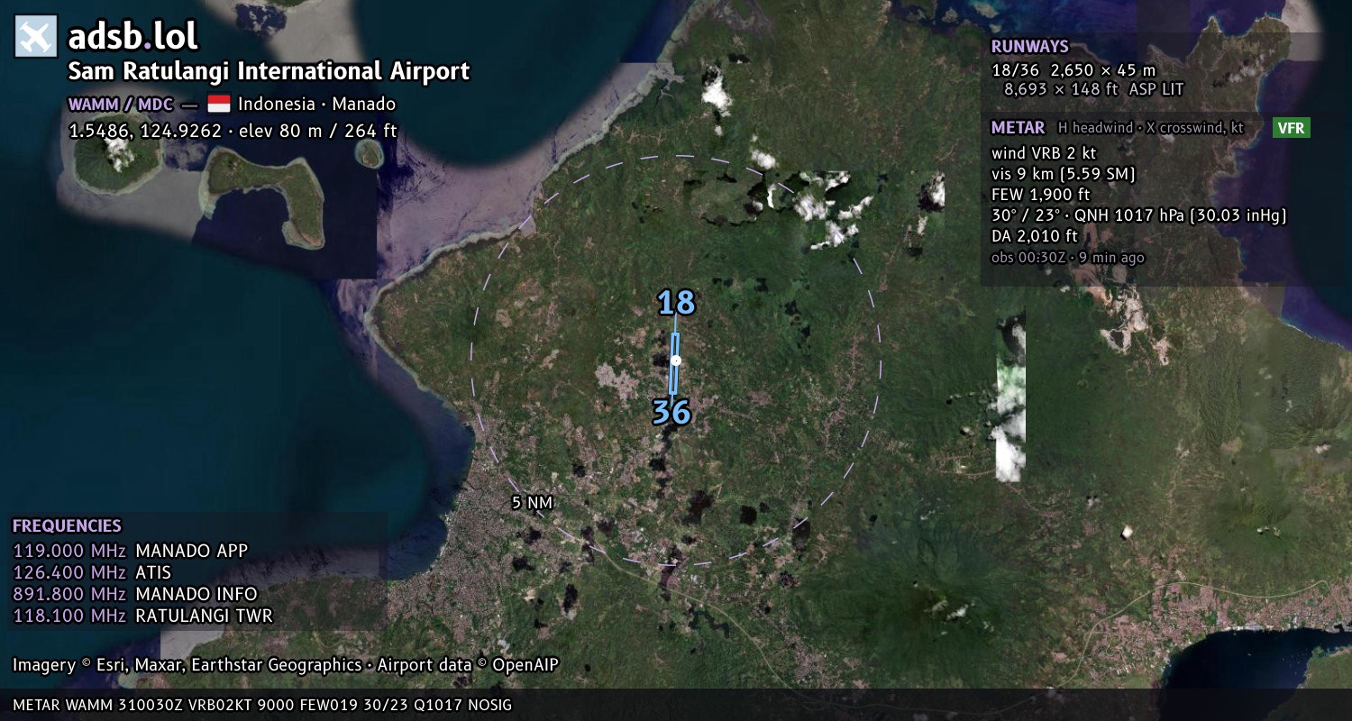Select the airport reference point dot on the runway
This screenshot has width=1352, height=721.
676,360
